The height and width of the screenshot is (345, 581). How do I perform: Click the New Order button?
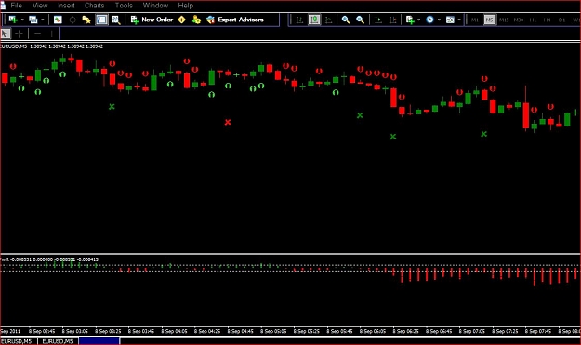(152, 20)
